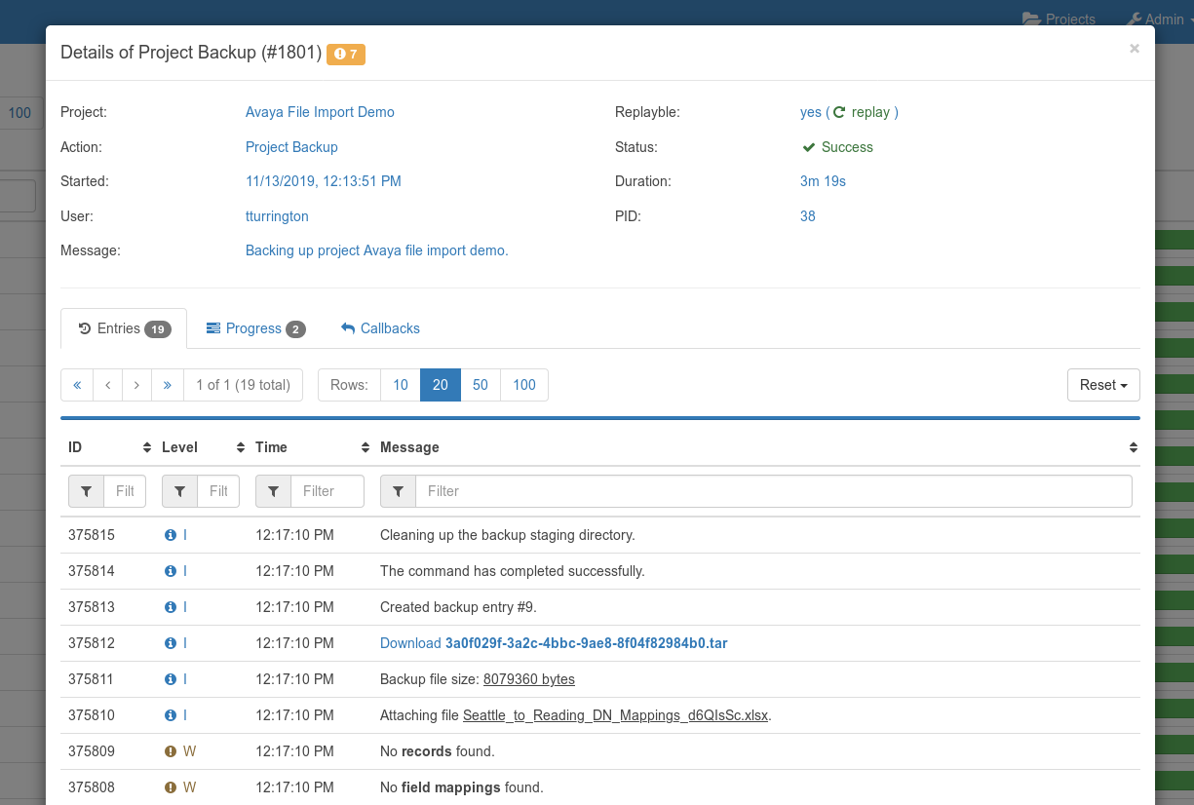This screenshot has width=1194, height=805.
Task: Click the filter funnel icon for ID column
Action: (x=86, y=491)
